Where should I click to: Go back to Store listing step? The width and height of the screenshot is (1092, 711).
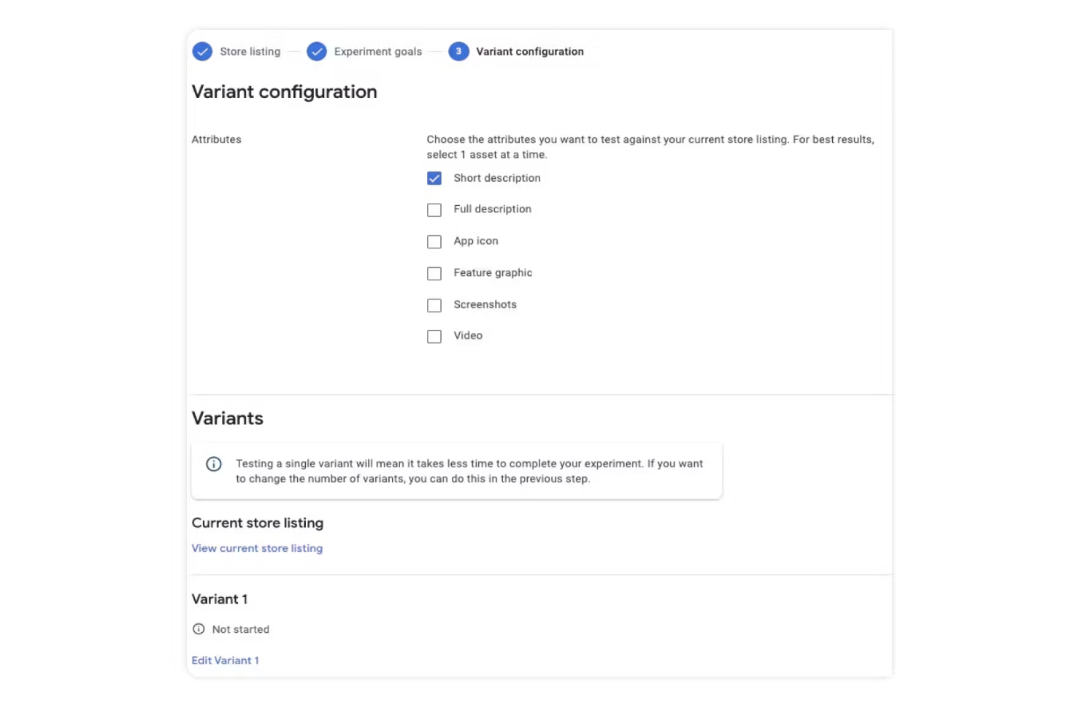point(250,52)
